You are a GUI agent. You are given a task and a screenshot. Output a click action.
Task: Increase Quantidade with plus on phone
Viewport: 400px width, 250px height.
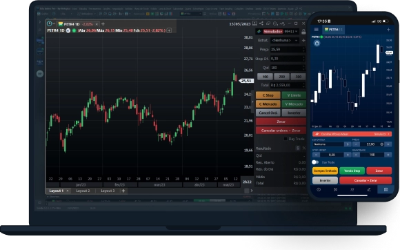388,155
